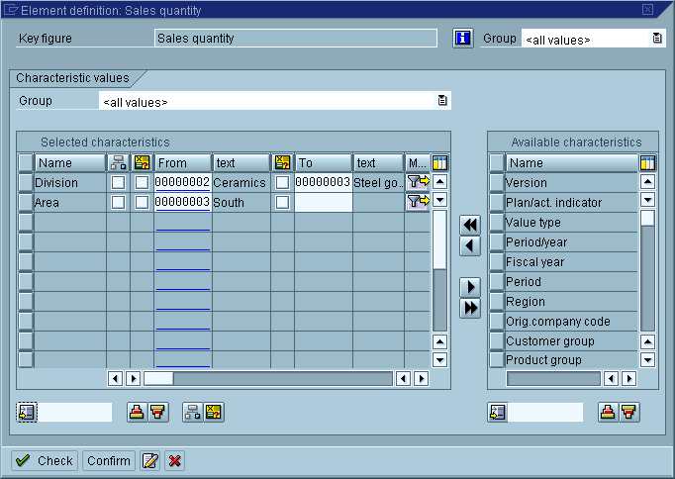Toggle the From variable checkbox in Area row
Viewport: 675px width, 479px height.
tap(143, 202)
